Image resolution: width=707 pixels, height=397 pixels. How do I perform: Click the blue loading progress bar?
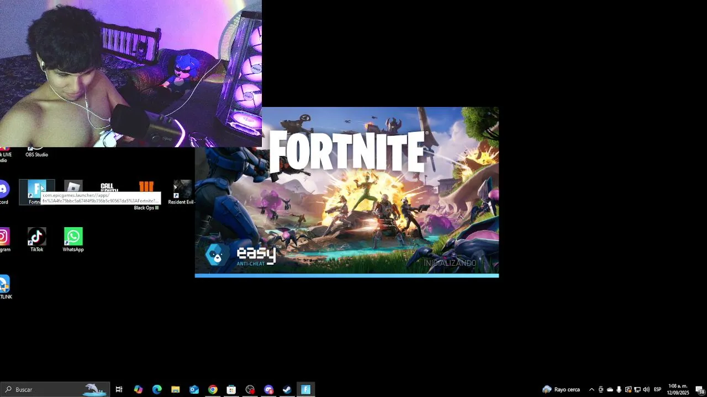(x=347, y=275)
